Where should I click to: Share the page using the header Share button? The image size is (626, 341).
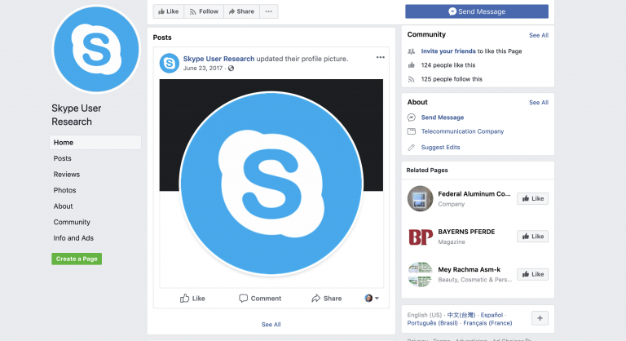241,11
